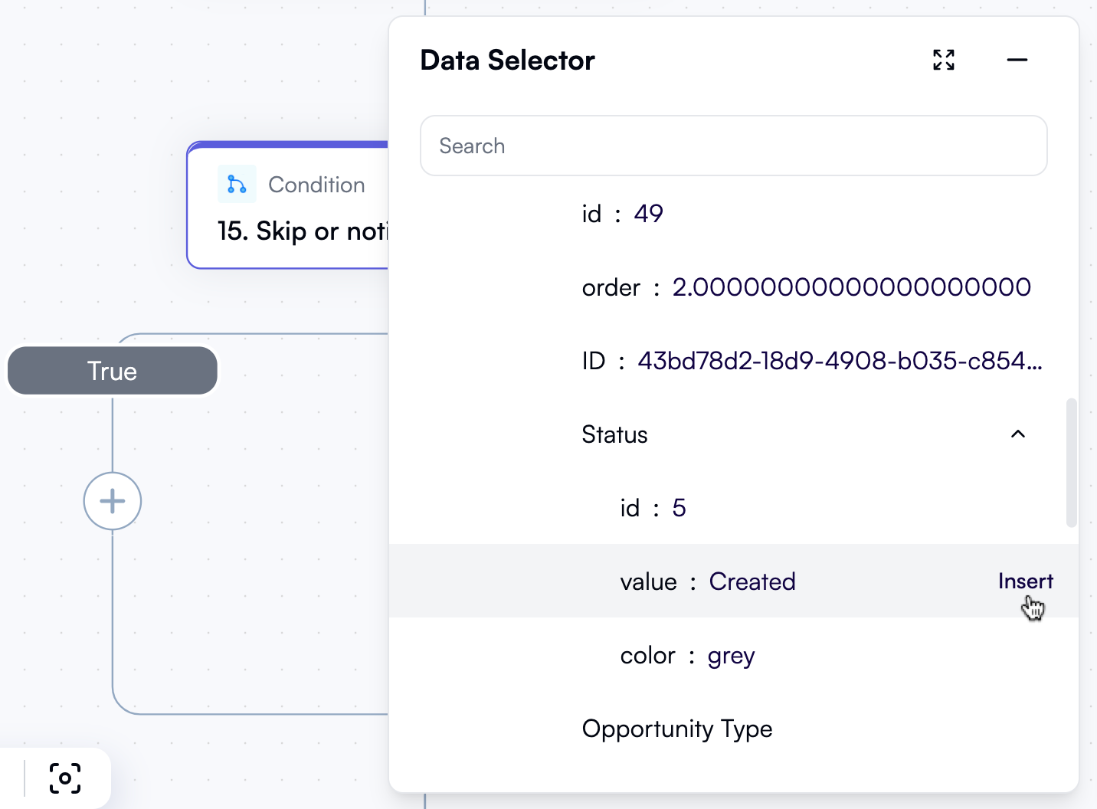This screenshot has width=1097, height=809.
Task: Click the Data Selector title
Action: pyautogui.click(x=507, y=60)
